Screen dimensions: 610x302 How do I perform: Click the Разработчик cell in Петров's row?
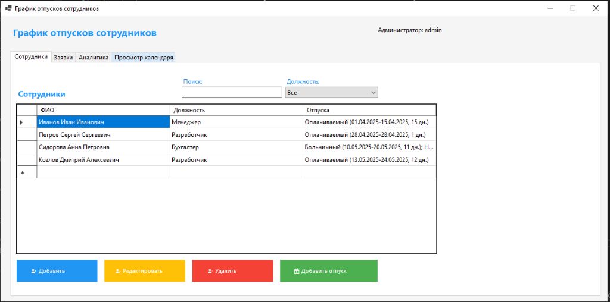236,135
